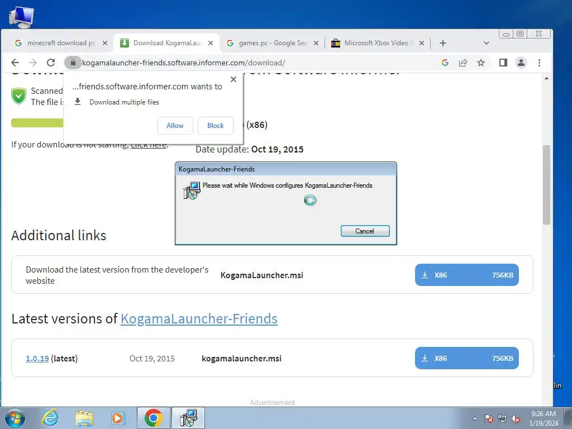Click the green download progress bar
572x429 pixels.
(37, 123)
